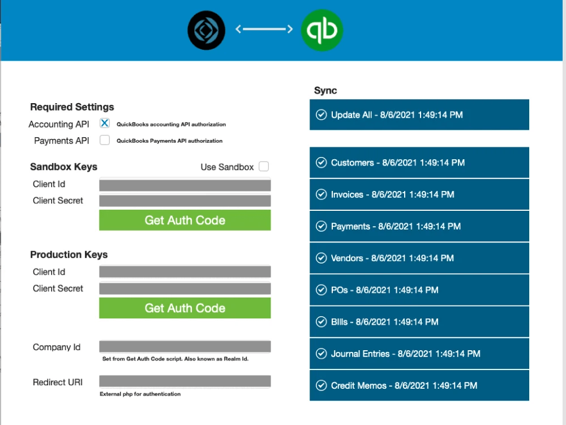Click the checkmark icon beside Credit Memos
The width and height of the screenshot is (566, 425).
321,385
